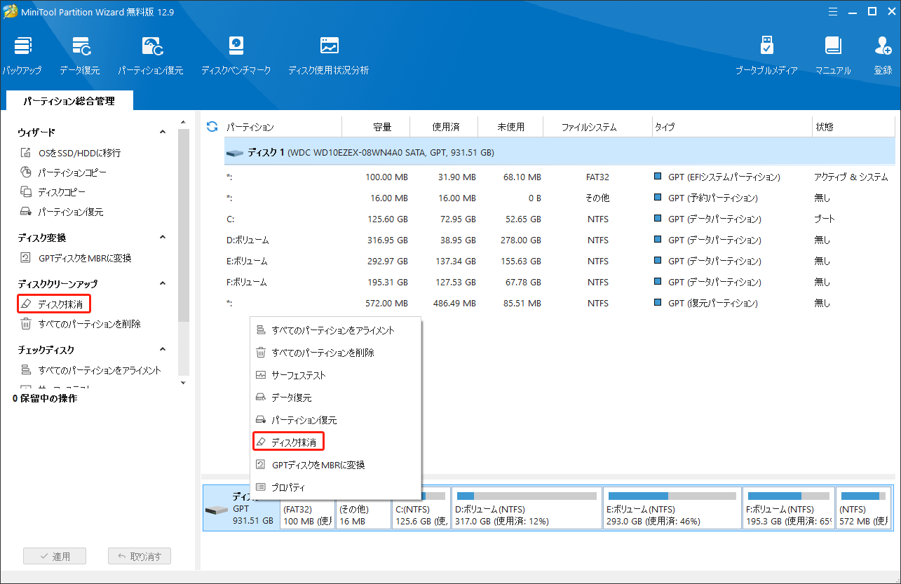Choose GPTディスクをMBRに変換 in context menu
This screenshot has height=584, width=901.
point(336,465)
